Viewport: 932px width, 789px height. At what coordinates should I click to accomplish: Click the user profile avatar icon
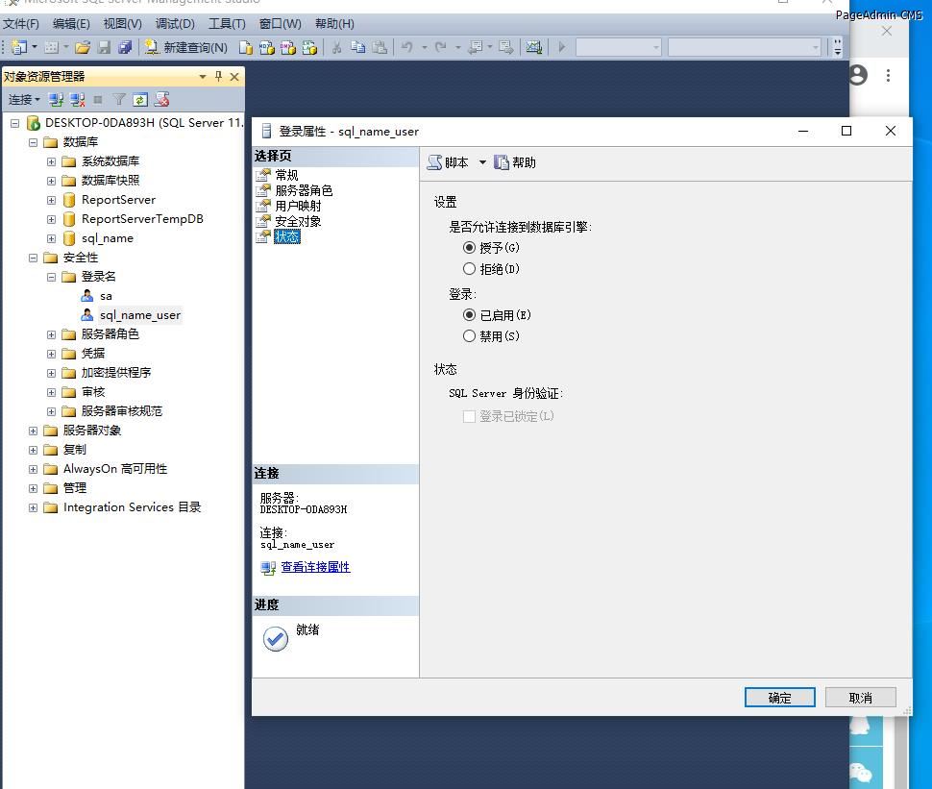click(858, 75)
